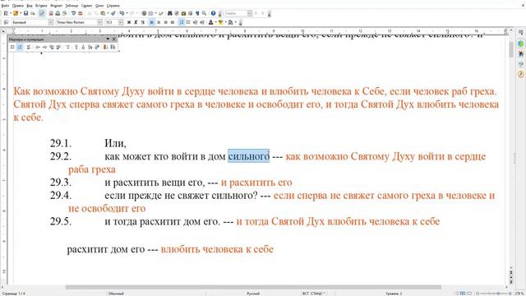
Task: Open the paragraph style dropdown showing Базовый
Action: (x=51, y=22)
